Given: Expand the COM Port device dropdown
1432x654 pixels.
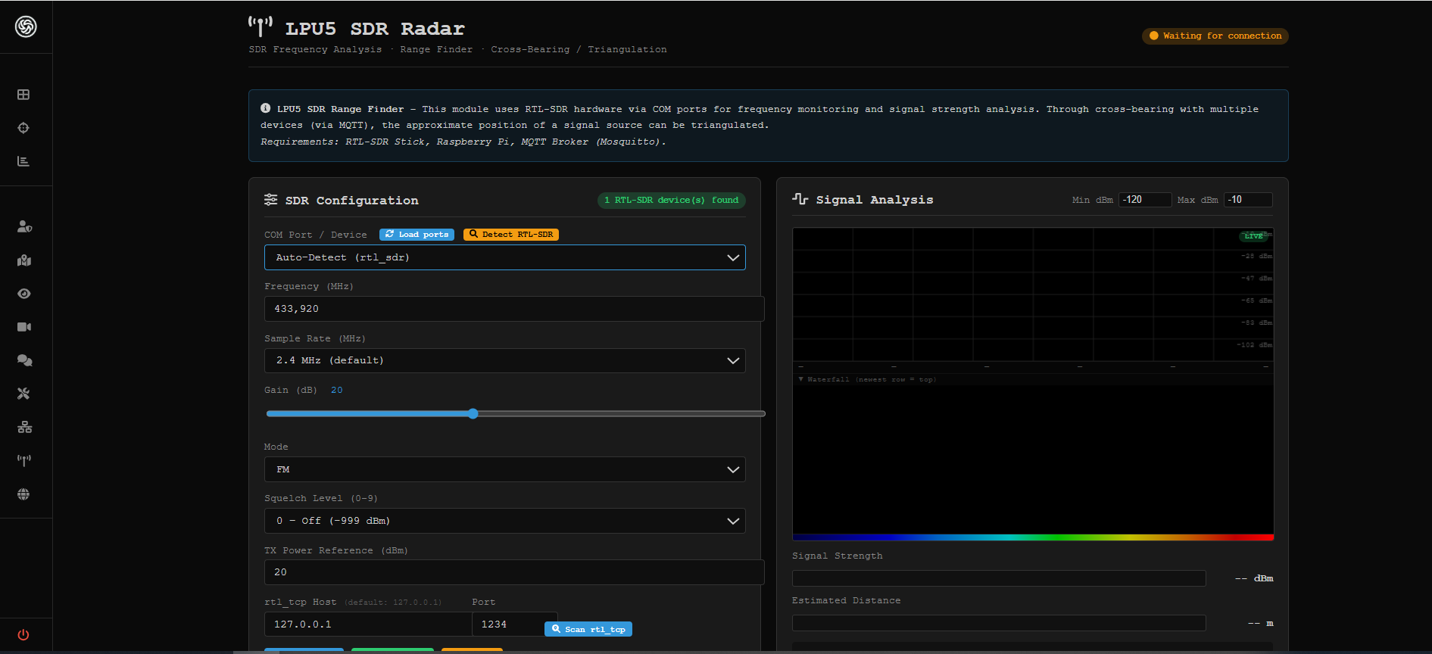Looking at the screenshot, I should 504,257.
